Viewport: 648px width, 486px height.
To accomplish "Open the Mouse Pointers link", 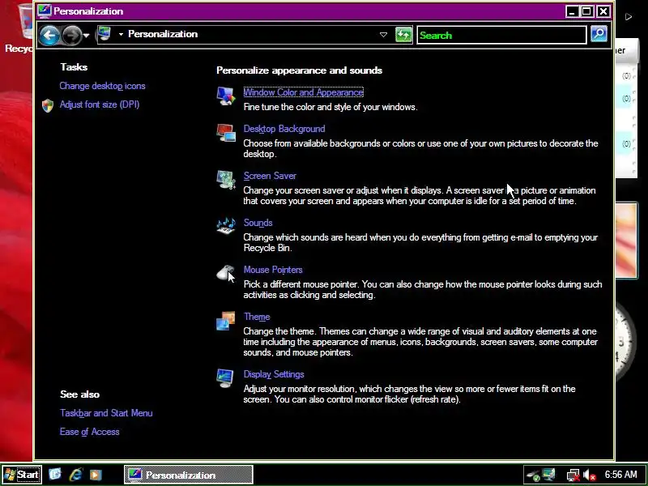I will pos(273,270).
